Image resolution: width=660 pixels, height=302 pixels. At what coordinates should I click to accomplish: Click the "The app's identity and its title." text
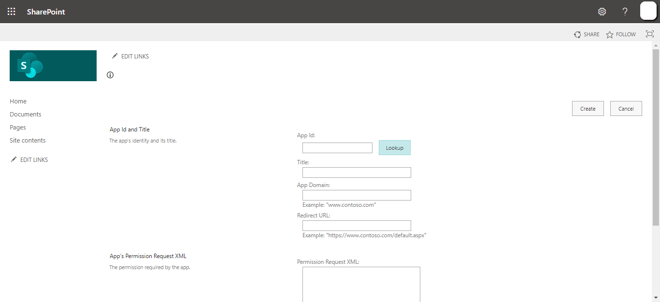point(143,141)
